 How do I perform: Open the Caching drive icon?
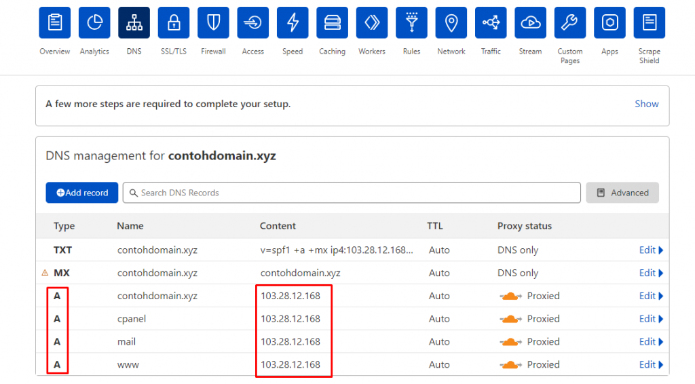click(332, 23)
